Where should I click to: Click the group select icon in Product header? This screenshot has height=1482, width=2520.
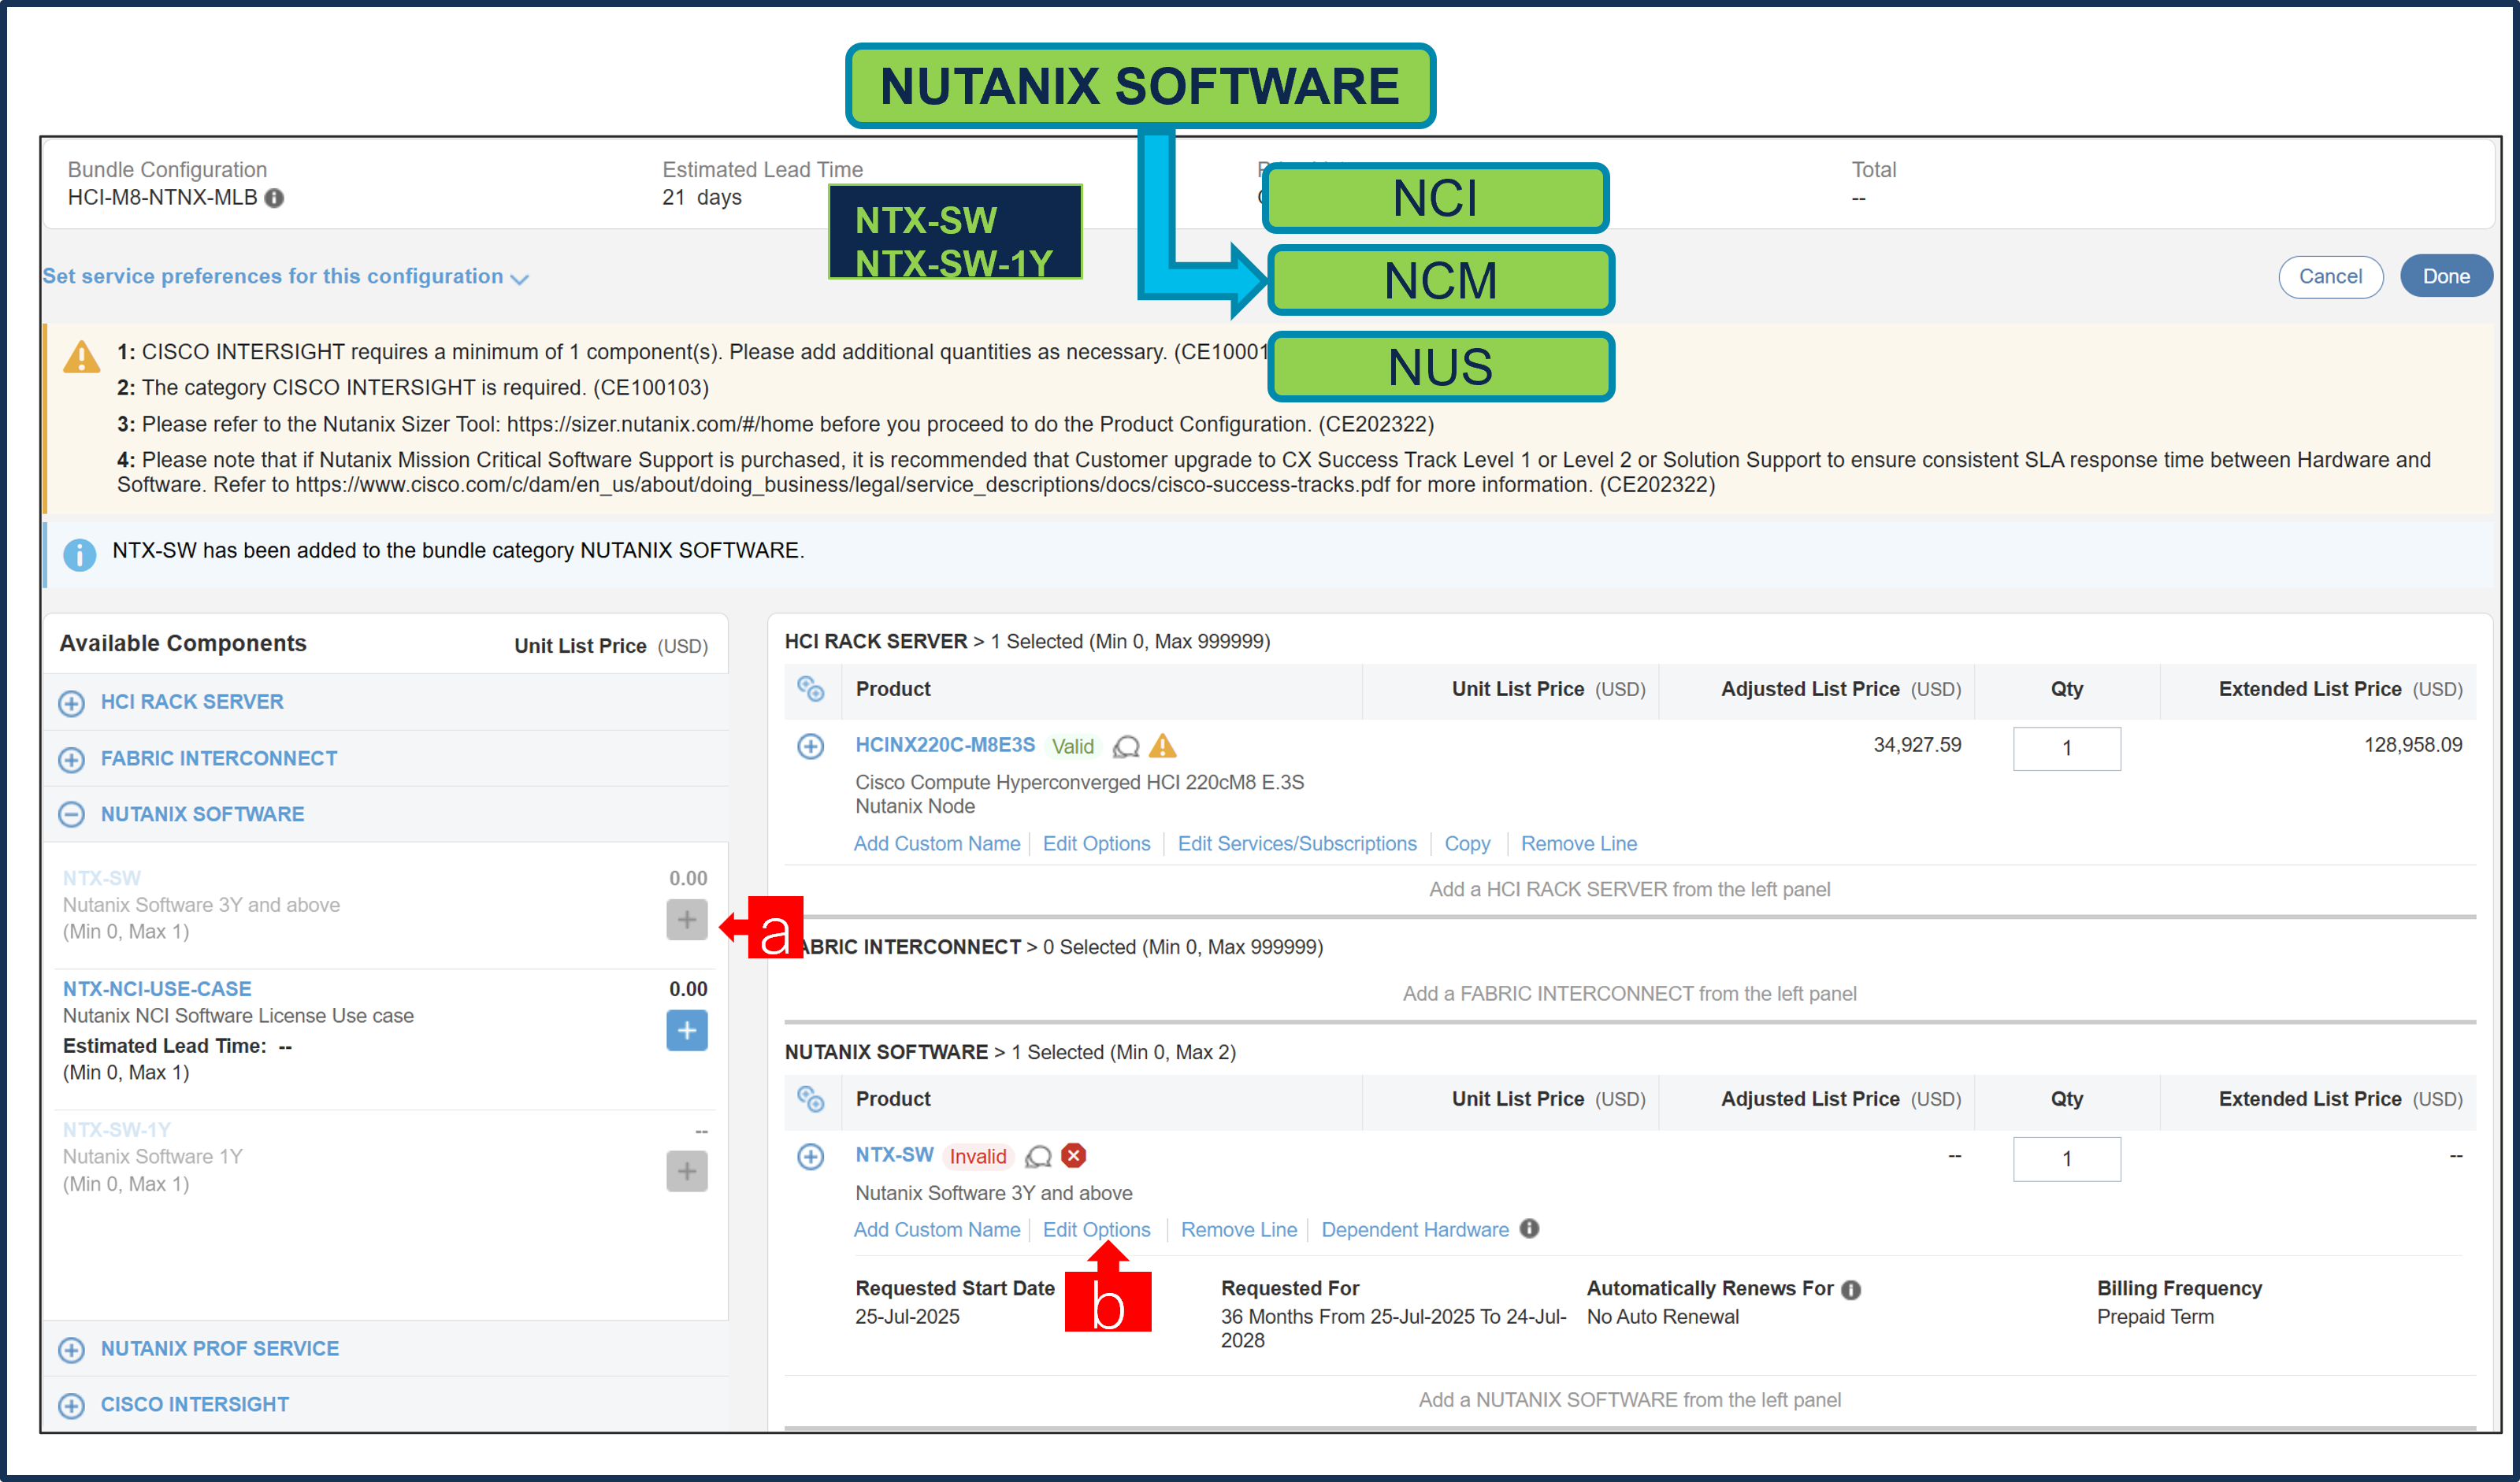point(812,690)
